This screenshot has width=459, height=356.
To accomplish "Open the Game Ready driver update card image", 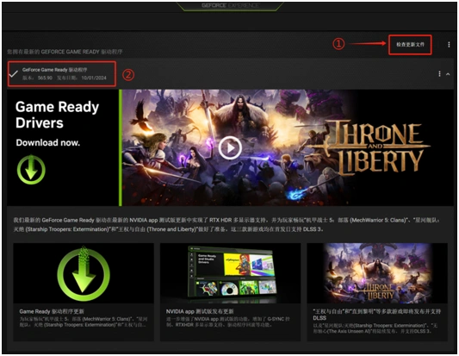I will point(84,273).
